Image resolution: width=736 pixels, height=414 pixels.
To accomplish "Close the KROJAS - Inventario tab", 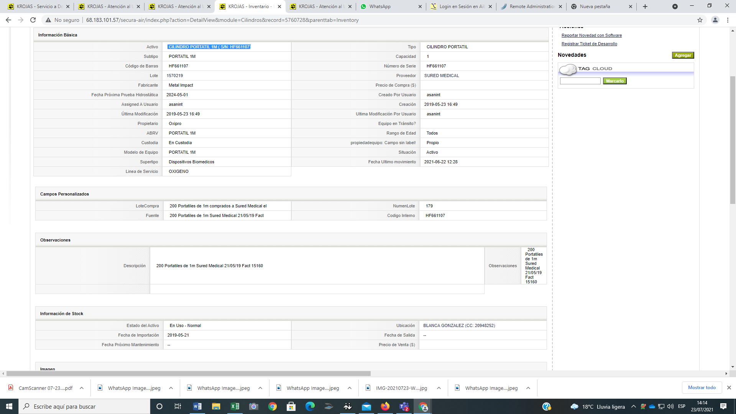I will tap(279, 7).
